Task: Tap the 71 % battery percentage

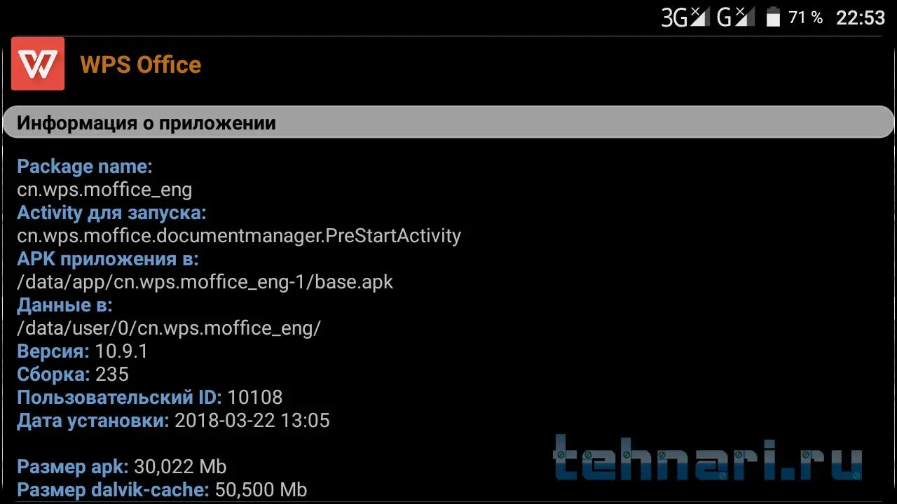Action: pyautogui.click(x=805, y=17)
